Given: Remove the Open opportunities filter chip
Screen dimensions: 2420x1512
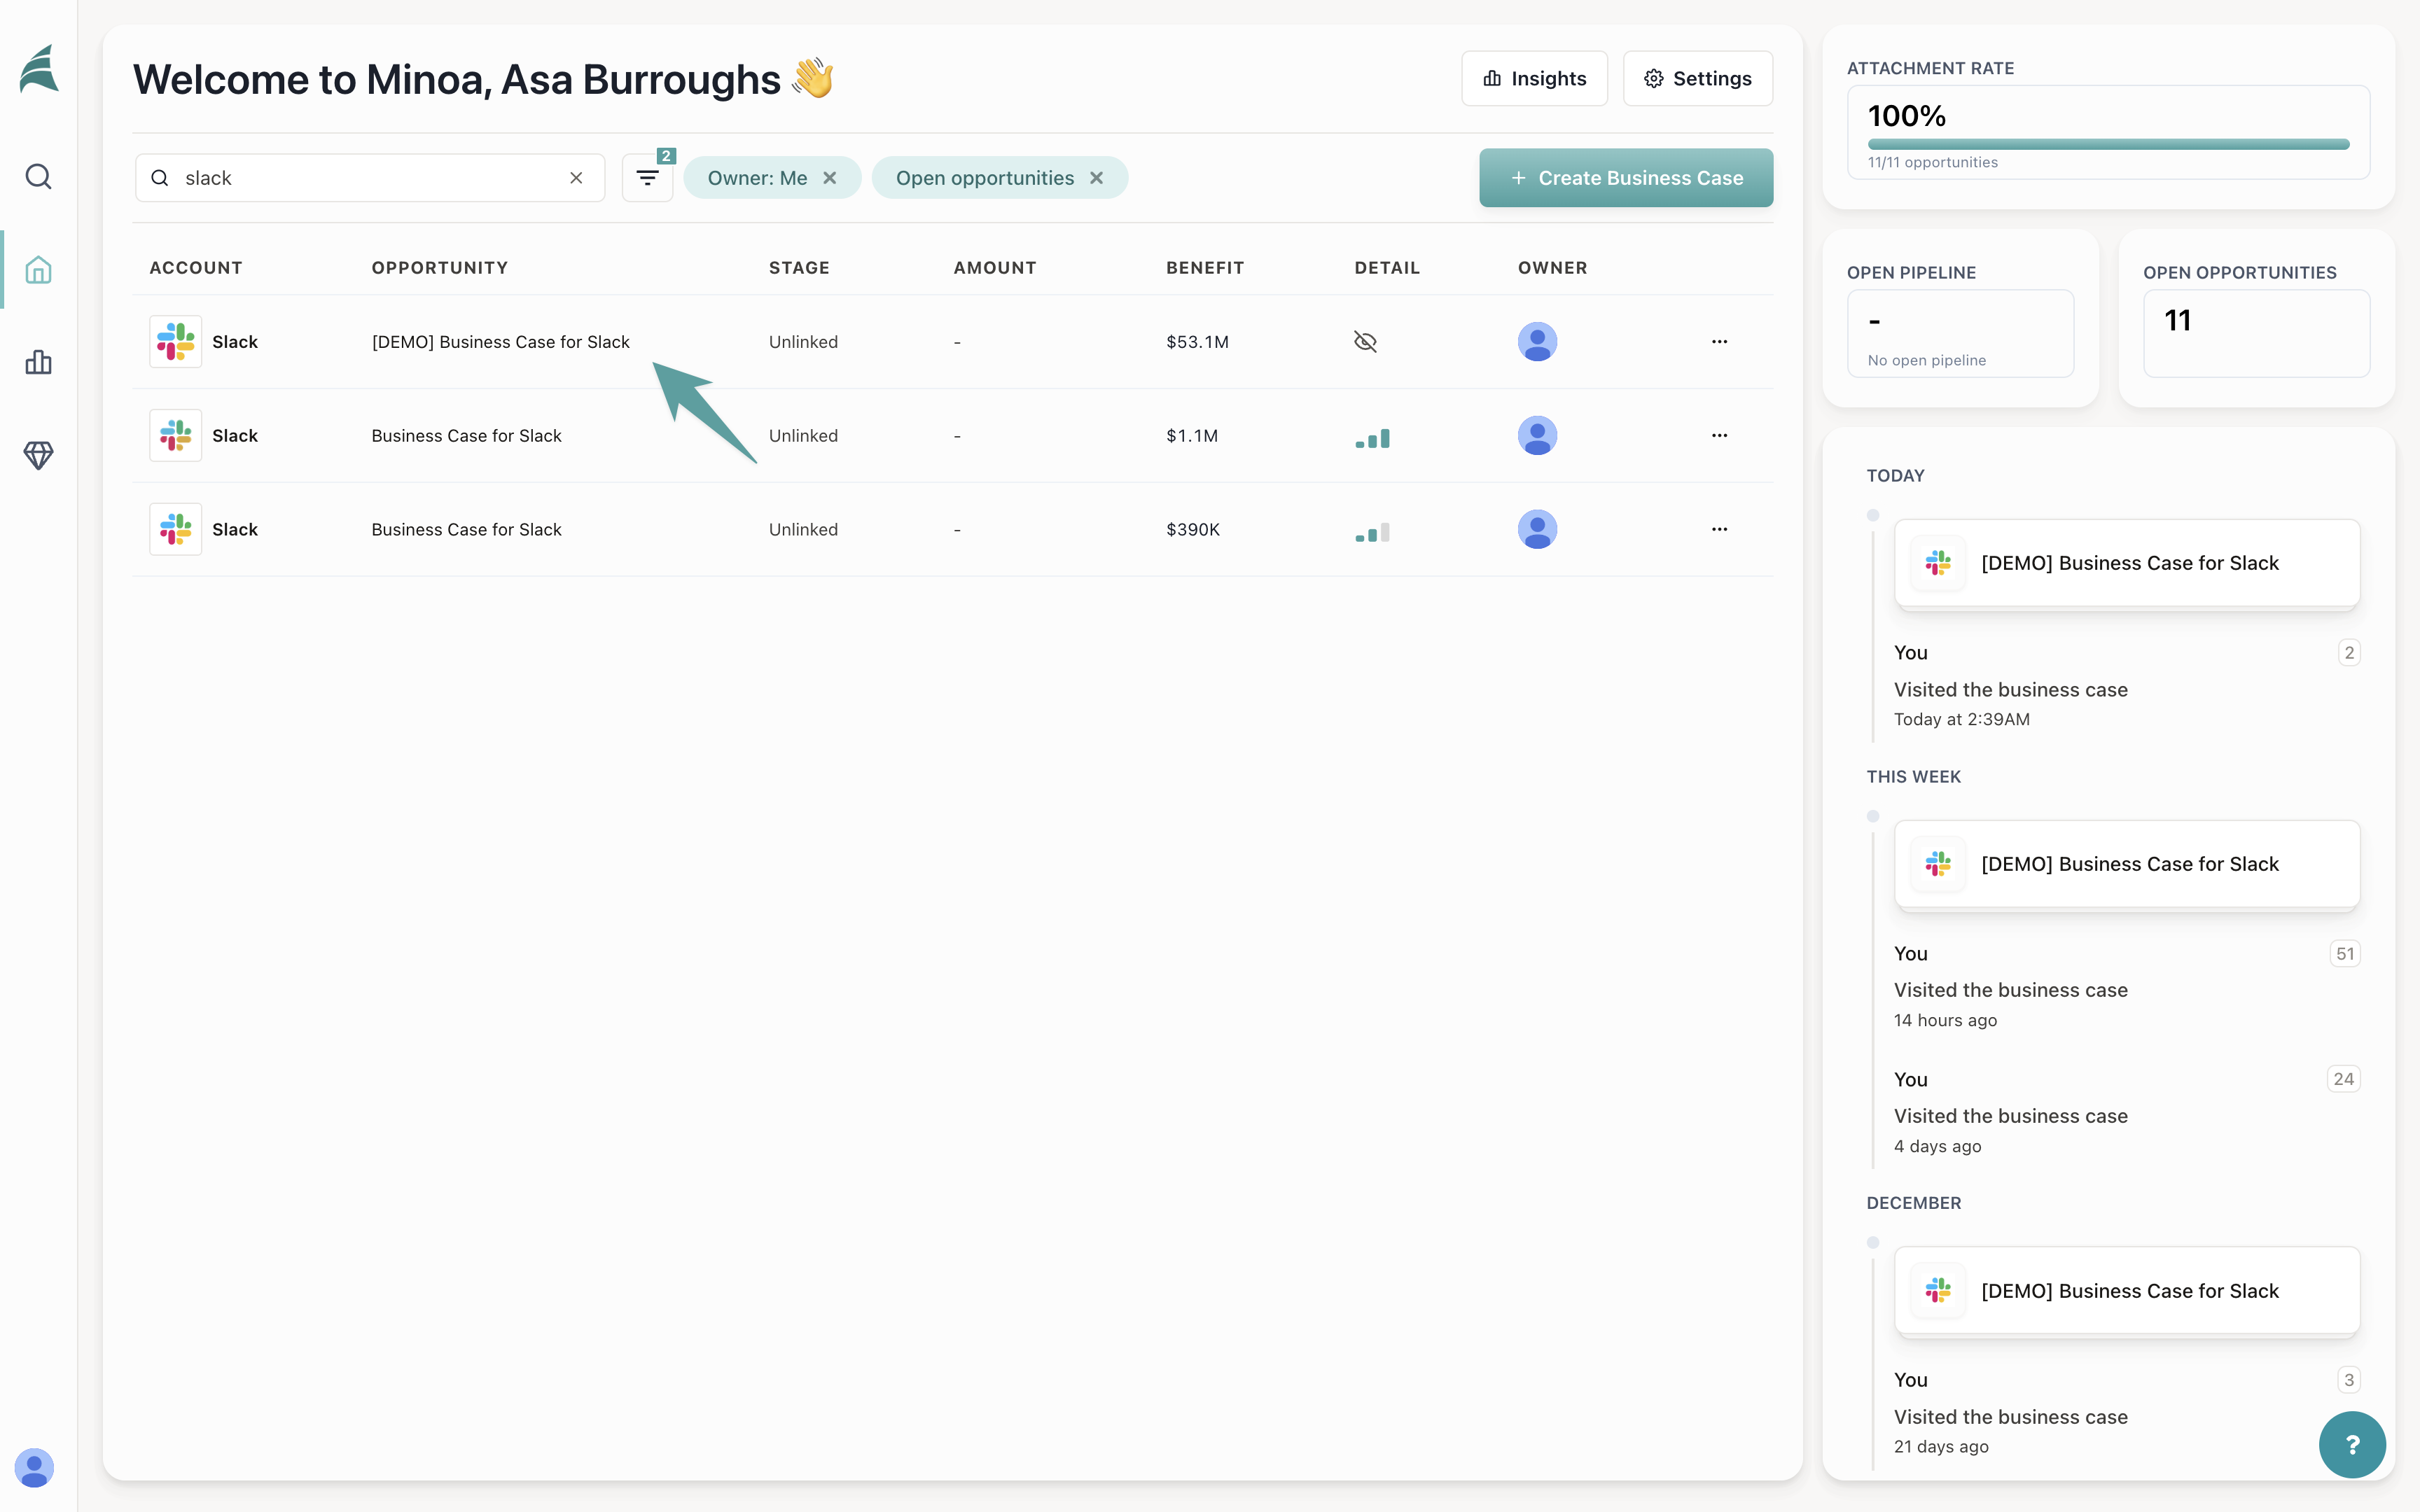Looking at the screenshot, I should point(1097,178).
